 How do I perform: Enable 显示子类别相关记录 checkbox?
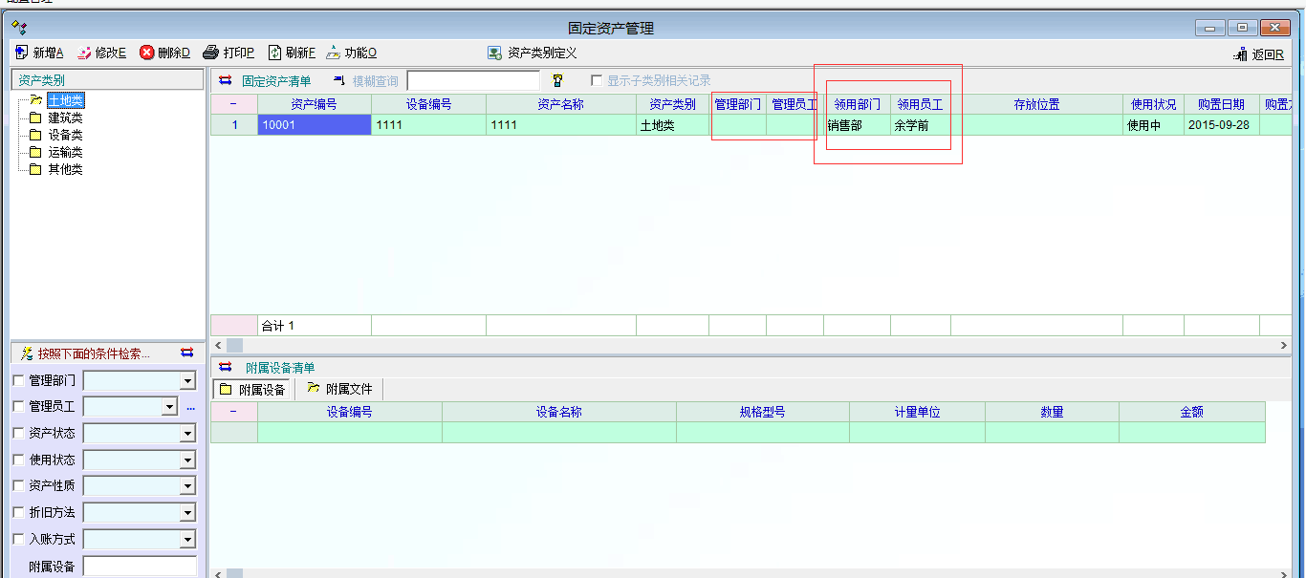[597, 81]
